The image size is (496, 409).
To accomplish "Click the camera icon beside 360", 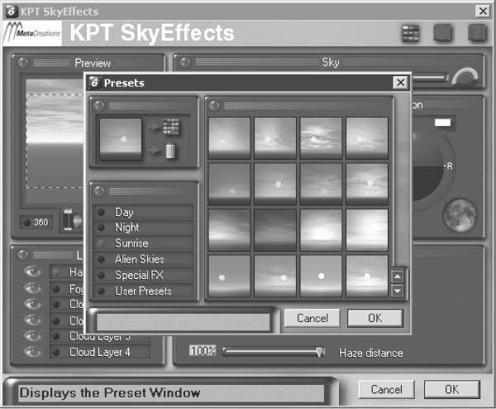I will pos(72,219).
